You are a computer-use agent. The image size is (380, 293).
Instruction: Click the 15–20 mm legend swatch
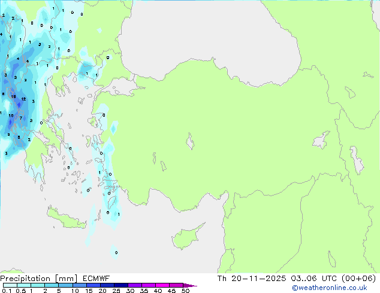(94, 285)
